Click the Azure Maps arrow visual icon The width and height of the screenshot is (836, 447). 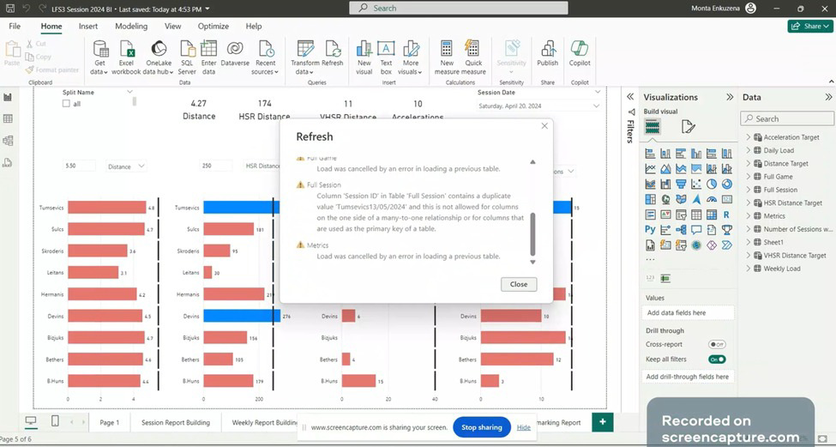[696, 199]
